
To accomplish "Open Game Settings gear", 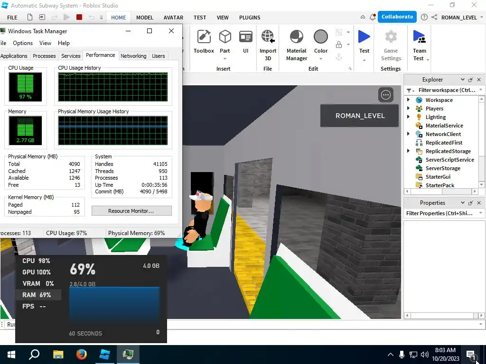I will pyautogui.click(x=391, y=36).
